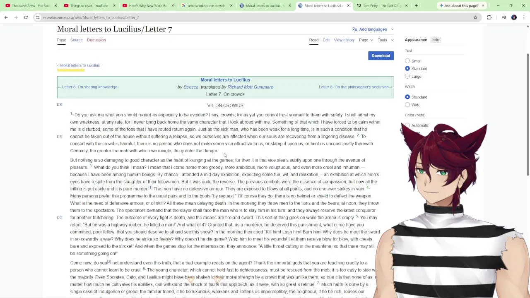Bookmark this page with the star icon
This screenshot has height=298, width=530.
click(475, 17)
